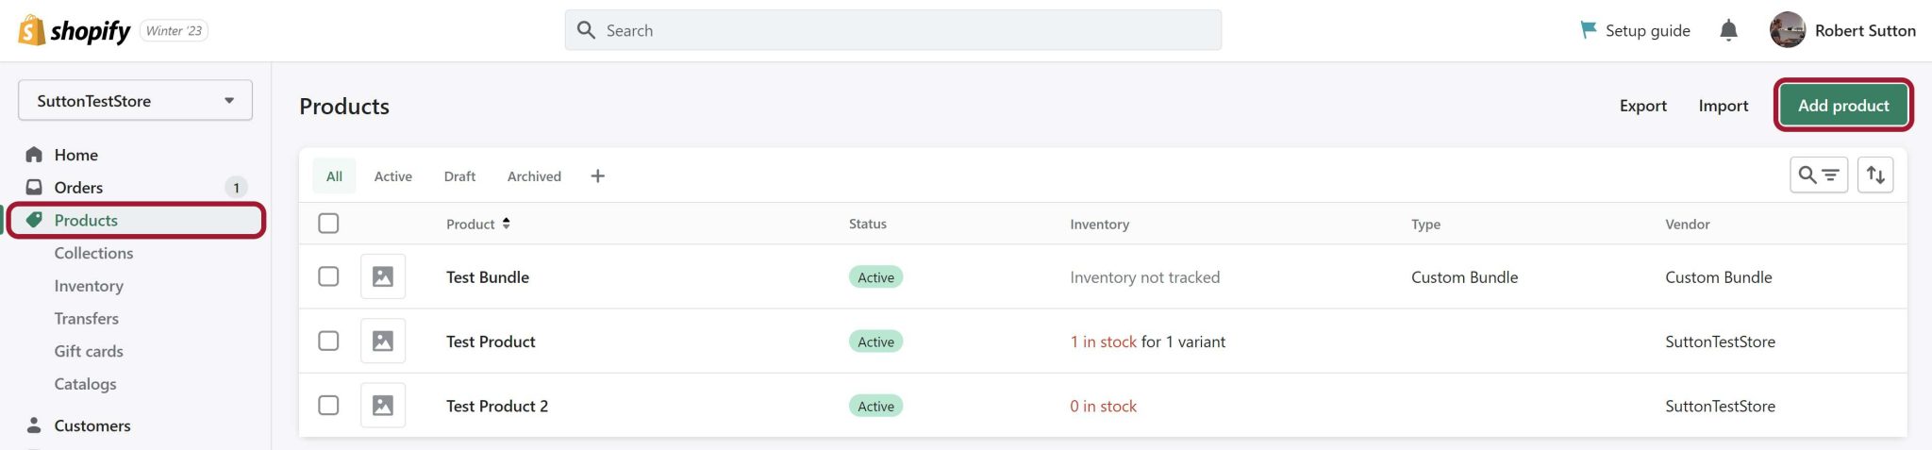Click the Type column header
Image resolution: width=1932 pixels, height=450 pixels.
click(1425, 224)
